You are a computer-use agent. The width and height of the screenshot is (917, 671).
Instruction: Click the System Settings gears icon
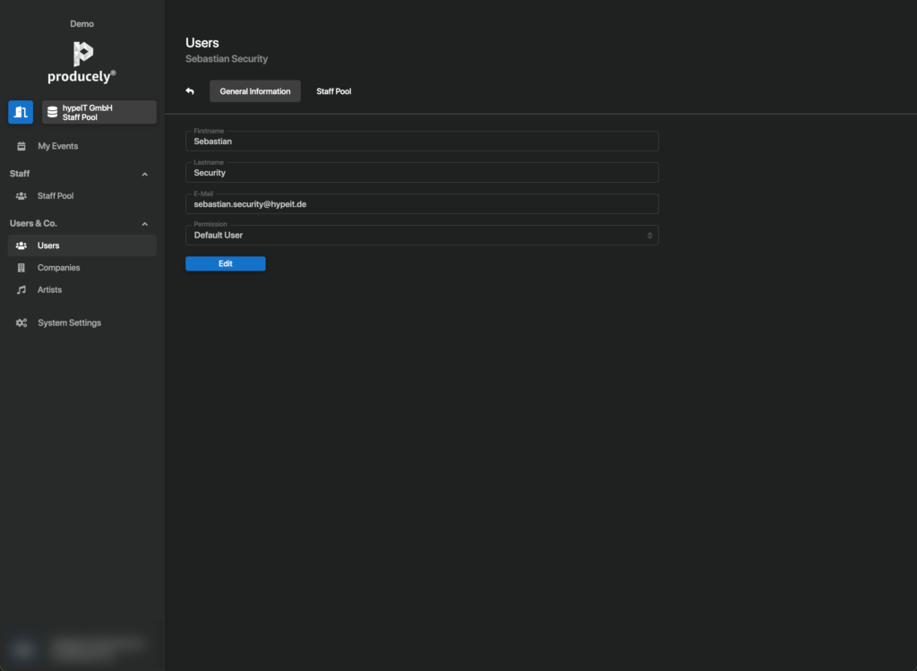pos(21,323)
